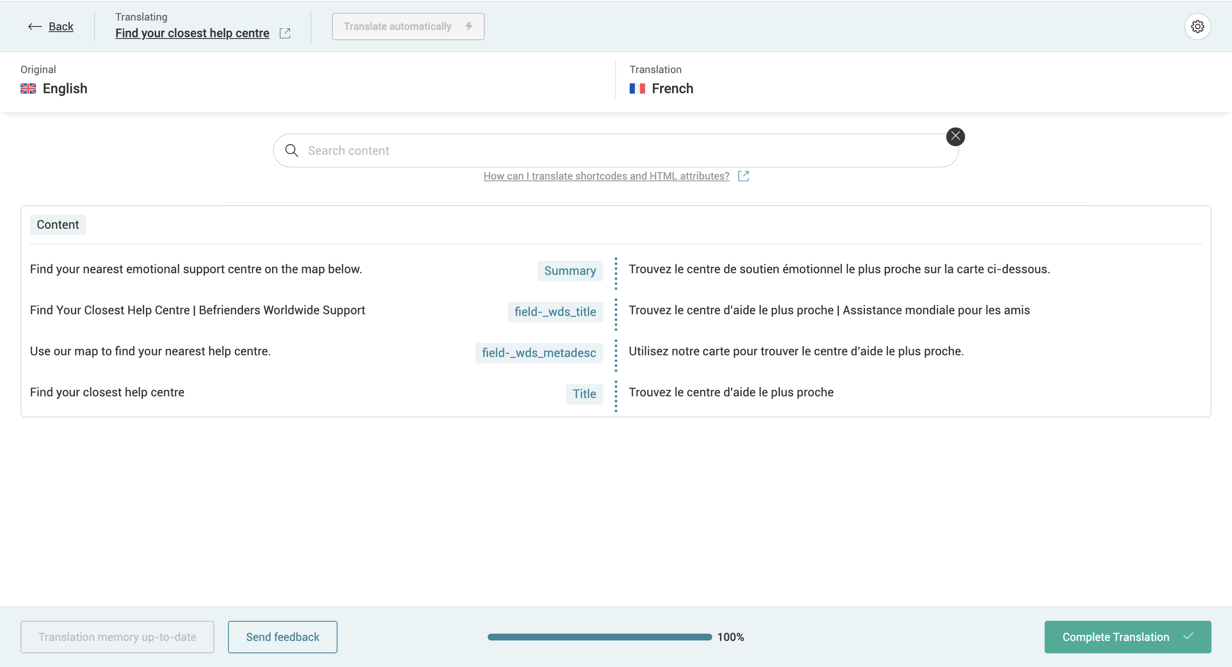Click the field-_wds_title tag
Screen dimensions: 1232x667
tap(555, 312)
